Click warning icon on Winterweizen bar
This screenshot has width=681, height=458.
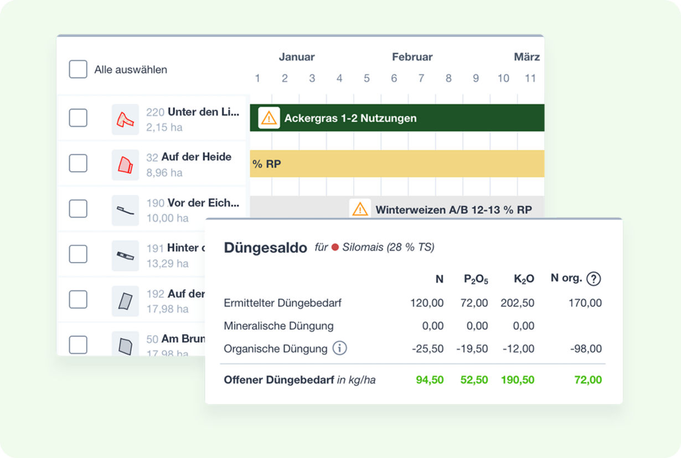[x=360, y=209]
